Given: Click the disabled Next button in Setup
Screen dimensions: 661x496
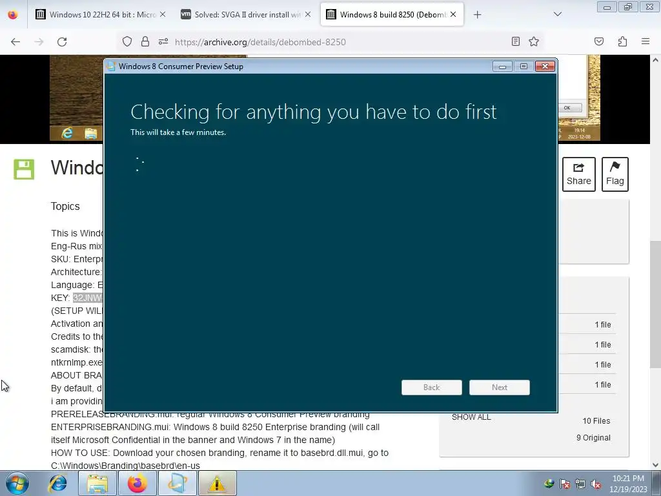Looking at the screenshot, I should coord(500,387).
